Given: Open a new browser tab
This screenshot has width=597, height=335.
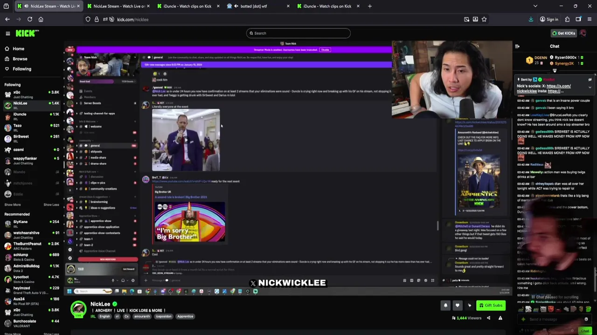Looking at the screenshot, I should [x=370, y=6].
